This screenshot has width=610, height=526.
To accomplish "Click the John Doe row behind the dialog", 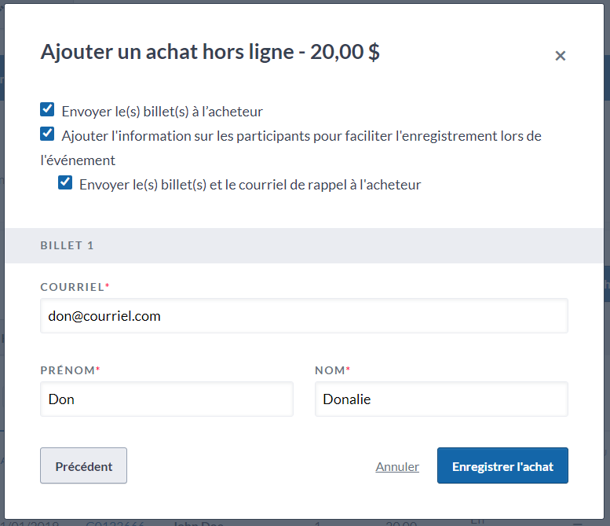I will 198,523.
